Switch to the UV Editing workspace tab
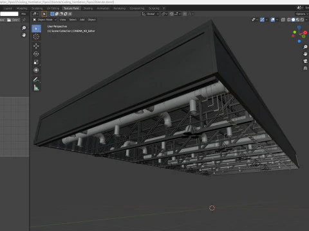The height and width of the screenshot is (231, 309). click(x=53, y=8)
